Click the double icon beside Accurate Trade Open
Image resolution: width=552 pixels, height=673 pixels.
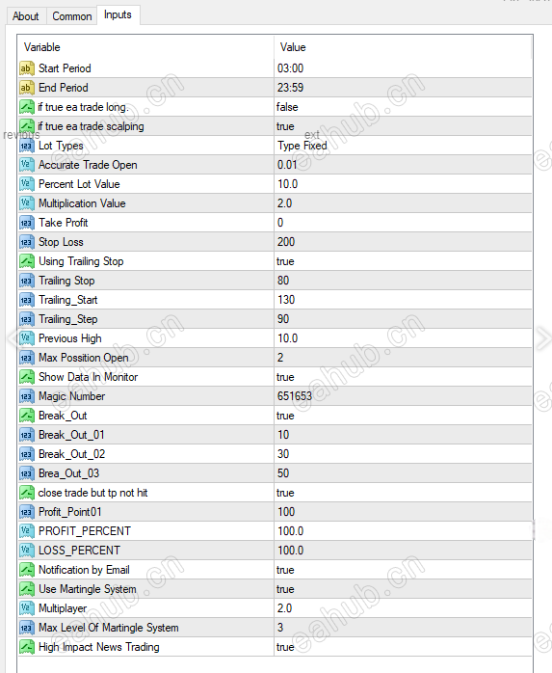pos(27,165)
